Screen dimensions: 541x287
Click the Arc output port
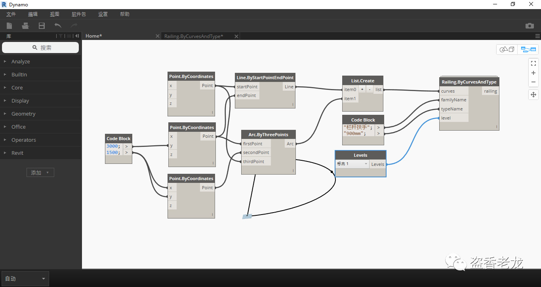290,144
